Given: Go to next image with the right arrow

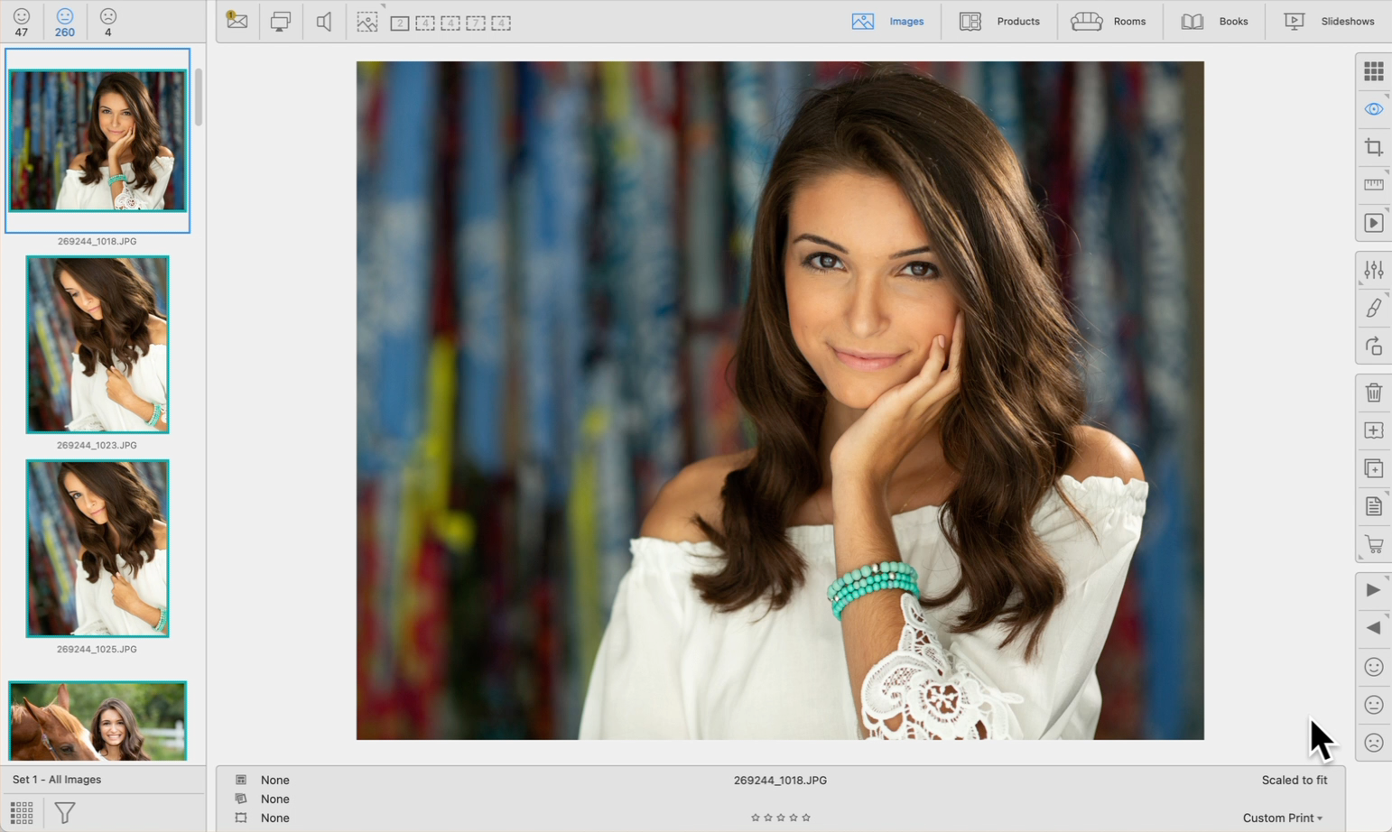Looking at the screenshot, I should pyautogui.click(x=1373, y=590).
